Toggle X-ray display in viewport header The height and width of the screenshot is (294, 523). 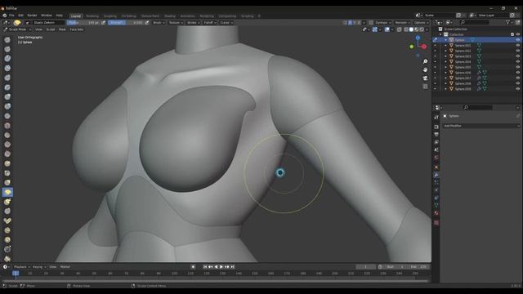400,29
